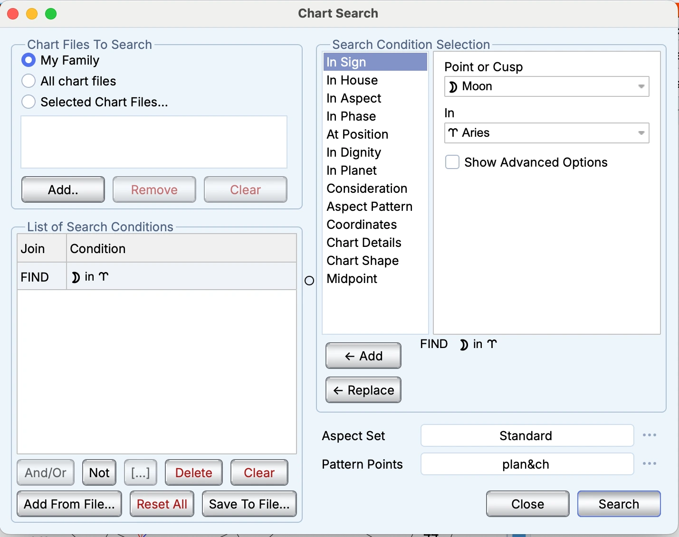Select Chart Details in condition list
Viewport: 679px width, 537px height.
(x=375, y=243)
